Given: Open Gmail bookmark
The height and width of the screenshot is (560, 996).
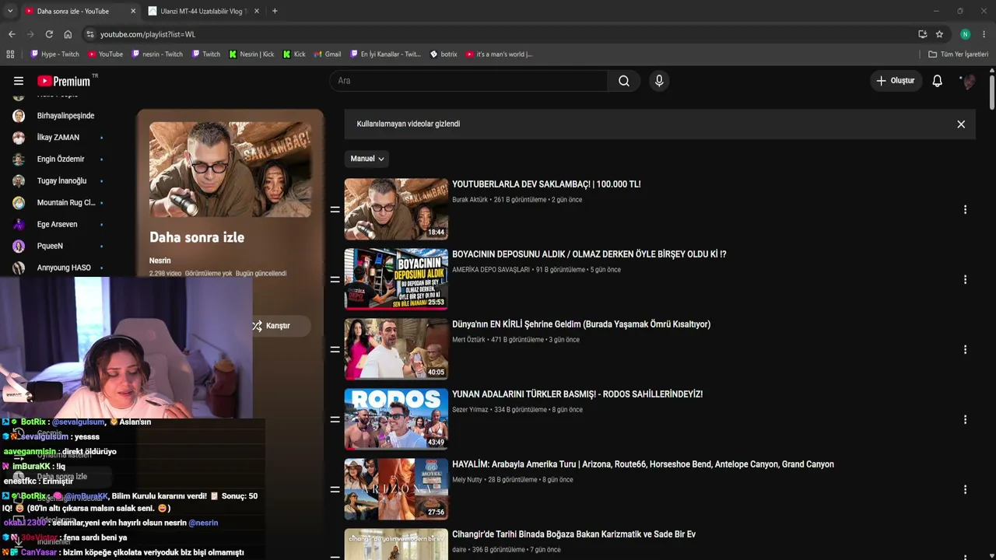Looking at the screenshot, I should [x=328, y=54].
